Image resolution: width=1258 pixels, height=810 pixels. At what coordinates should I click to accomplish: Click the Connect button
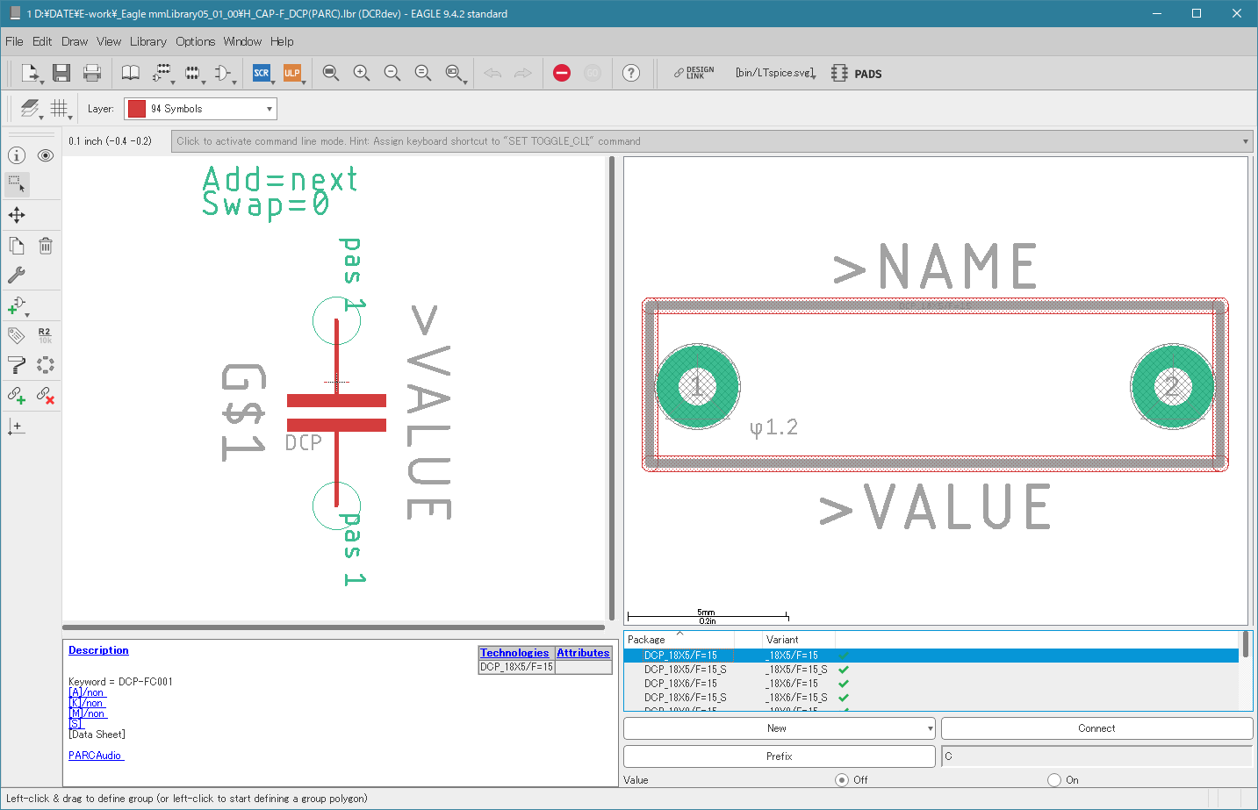pyautogui.click(x=1096, y=728)
